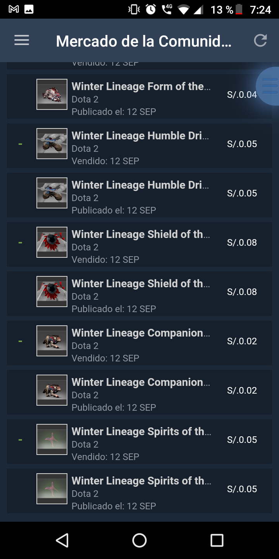Open sold Winter Lineage Shield thumbnail
The height and width of the screenshot is (559, 279).
coord(52,242)
